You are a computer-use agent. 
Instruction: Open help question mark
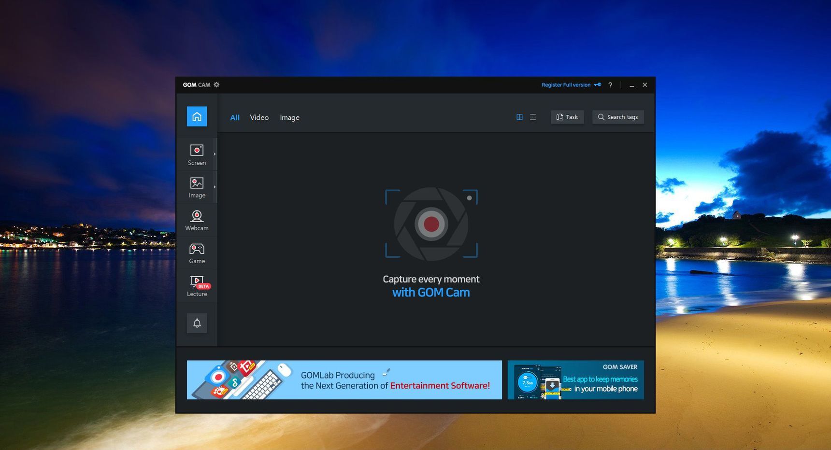point(610,84)
